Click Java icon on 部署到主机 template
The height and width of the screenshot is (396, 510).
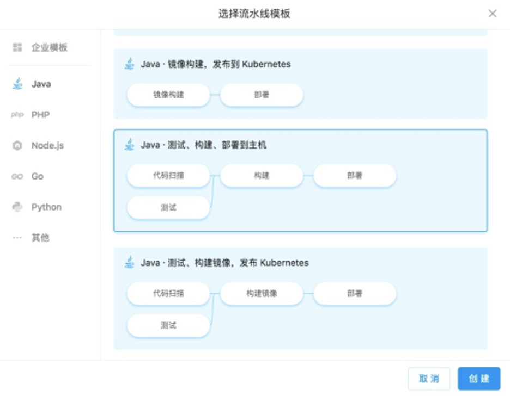point(130,144)
